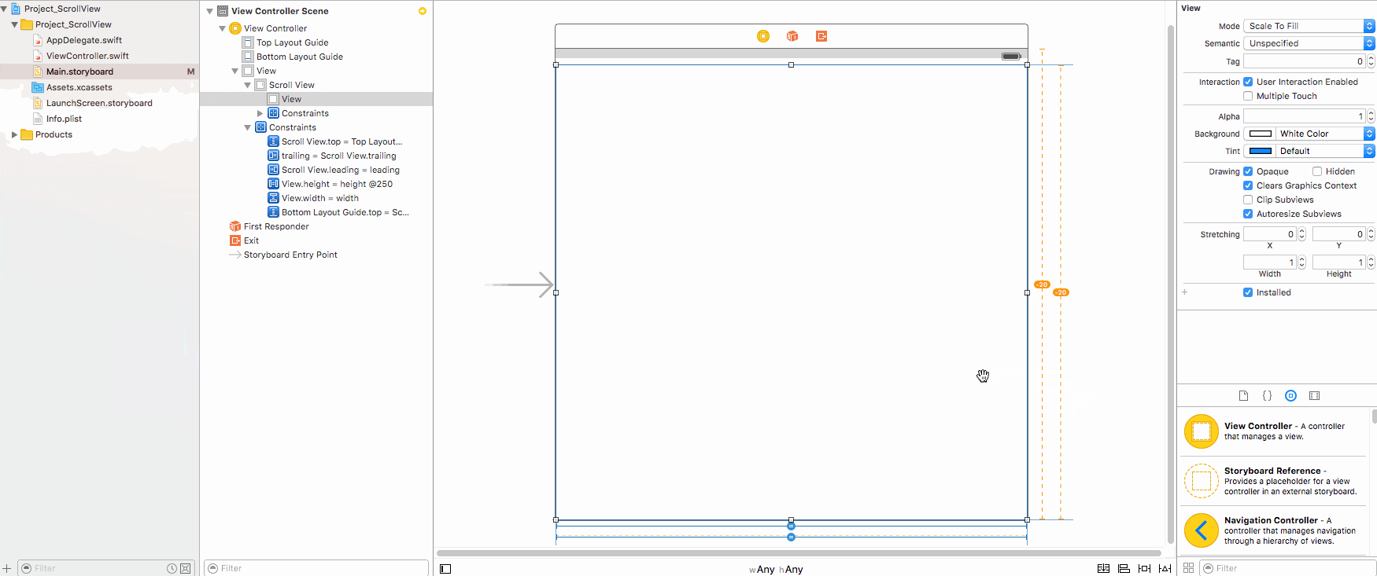Select First Responder in outline
The image size is (1377, 576).
point(276,226)
